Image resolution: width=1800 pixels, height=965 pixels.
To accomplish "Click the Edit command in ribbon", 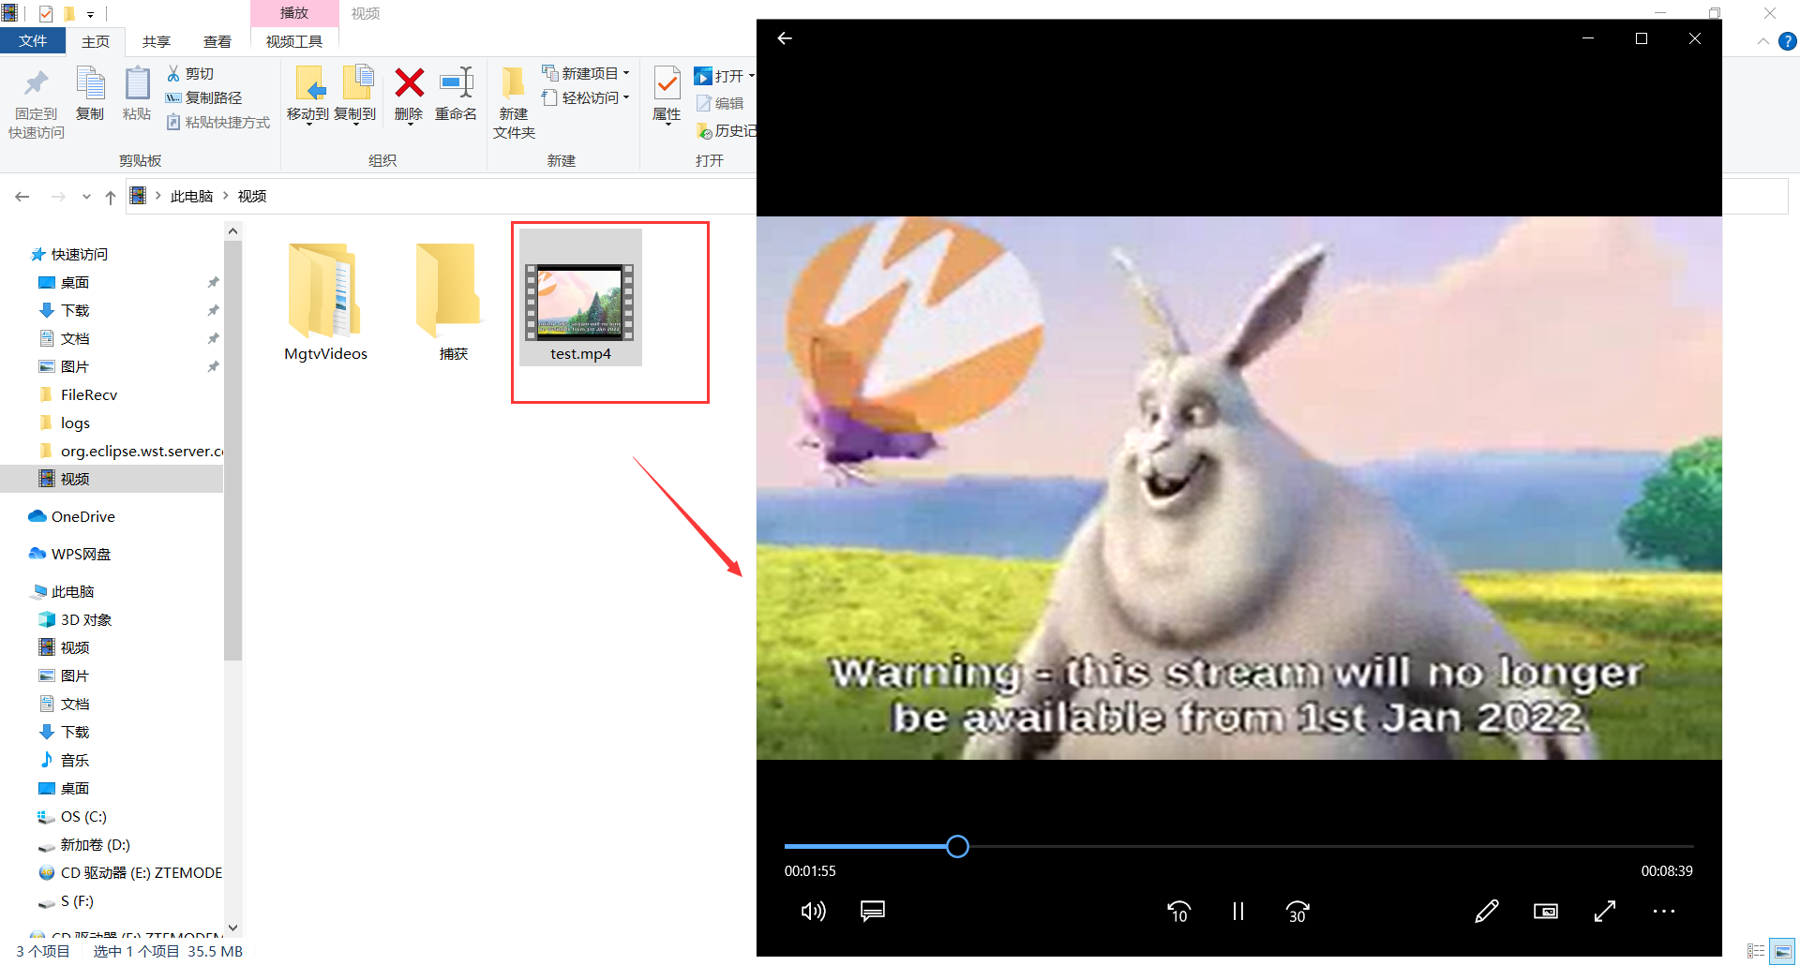I will [720, 103].
